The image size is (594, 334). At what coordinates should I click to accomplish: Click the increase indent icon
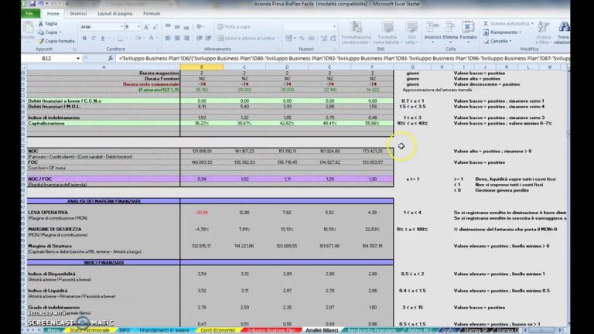(x=208, y=38)
